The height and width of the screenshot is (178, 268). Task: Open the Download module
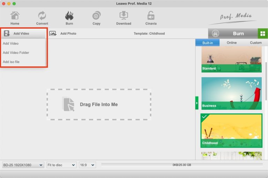(x=124, y=18)
